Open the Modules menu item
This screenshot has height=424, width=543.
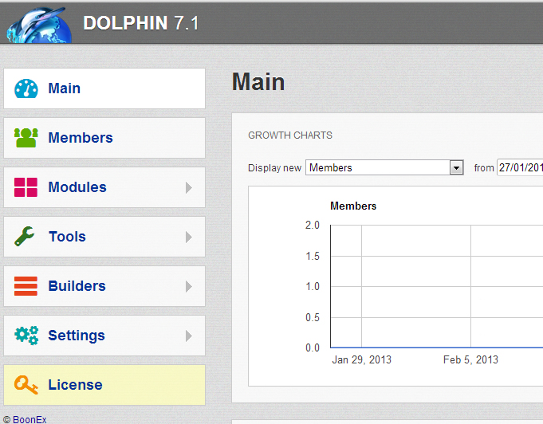point(104,187)
